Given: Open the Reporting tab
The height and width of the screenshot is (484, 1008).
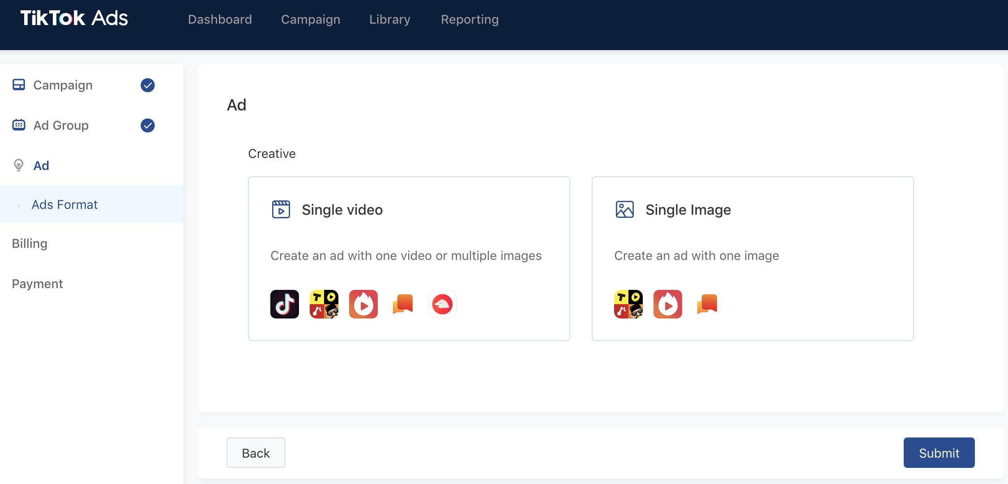Looking at the screenshot, I should tap(470, 20).
